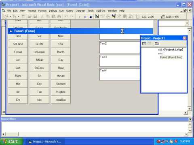Click the Msgbox button

61,92
